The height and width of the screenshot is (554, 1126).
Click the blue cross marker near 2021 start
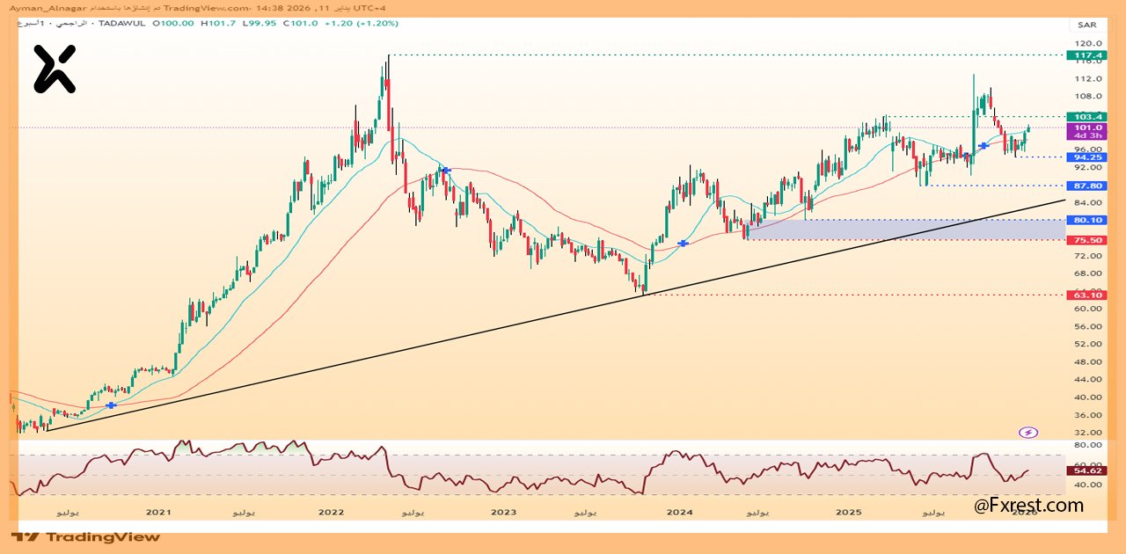coord(111,405)
